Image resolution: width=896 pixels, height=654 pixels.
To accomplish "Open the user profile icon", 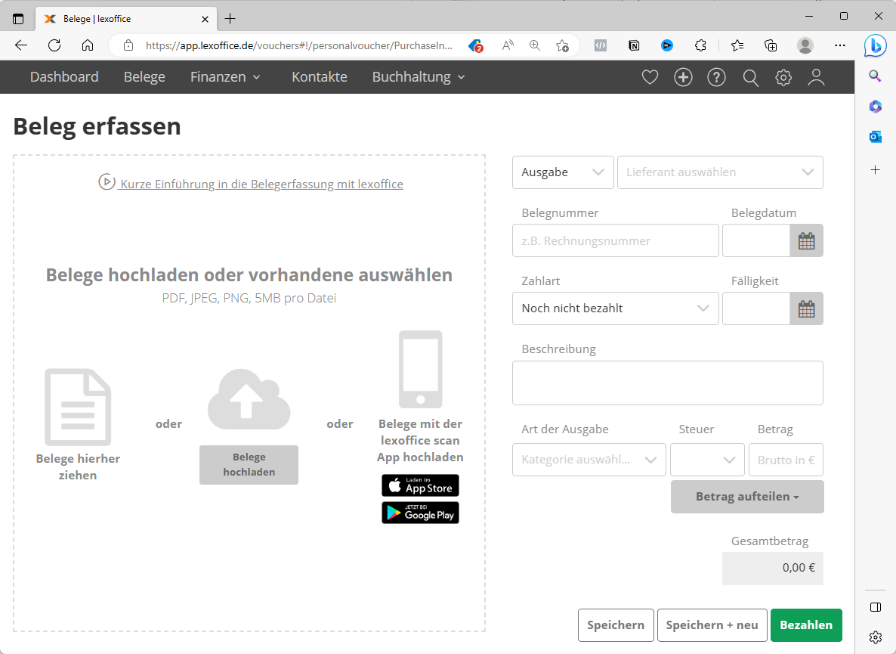I will (x=816, y=77).
